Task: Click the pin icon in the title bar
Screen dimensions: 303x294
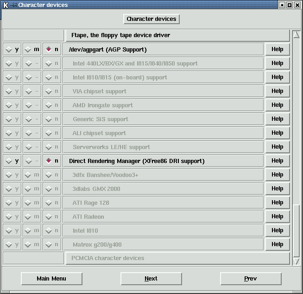Action: 14,5
